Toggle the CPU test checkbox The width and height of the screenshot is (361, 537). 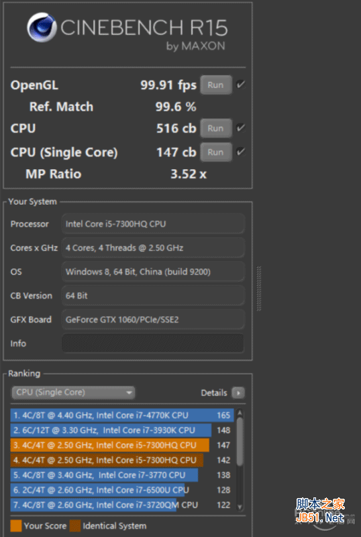(241, 128)
